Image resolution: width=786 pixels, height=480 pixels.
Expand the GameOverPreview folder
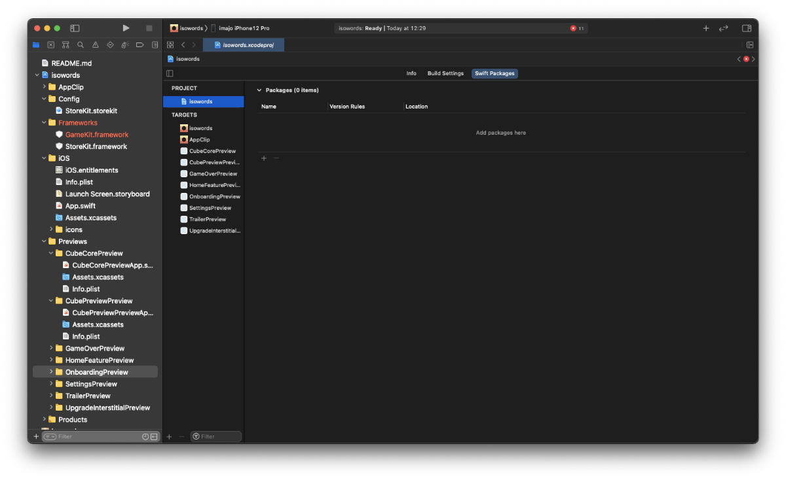click(x=51, y=349)
